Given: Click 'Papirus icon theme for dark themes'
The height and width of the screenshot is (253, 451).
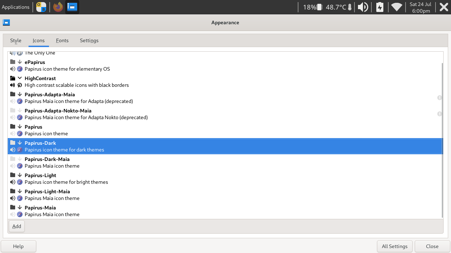Looking at the screenshot, I should point(64,150).
